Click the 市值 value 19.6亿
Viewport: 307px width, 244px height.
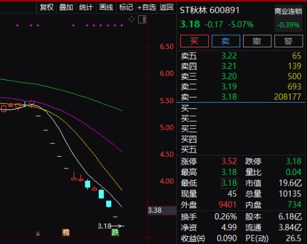click(x=290, y=183)
